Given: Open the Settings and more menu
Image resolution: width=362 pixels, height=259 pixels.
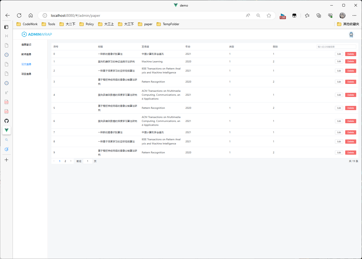Looking at the screenshot, I should point(355,15).
